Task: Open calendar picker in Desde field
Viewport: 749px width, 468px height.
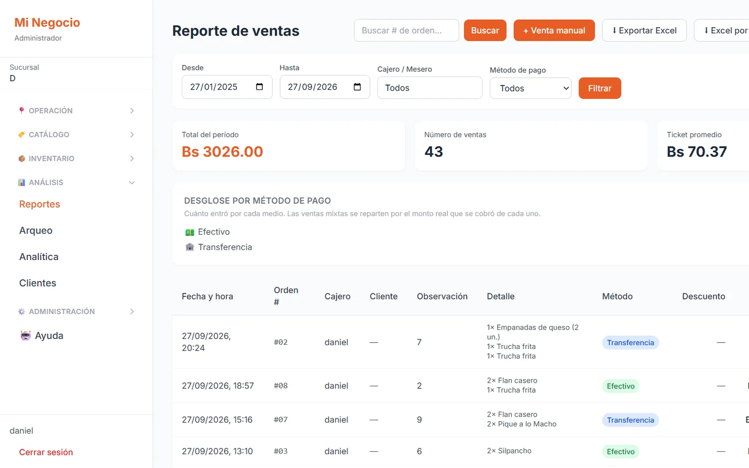Action: 260,87
